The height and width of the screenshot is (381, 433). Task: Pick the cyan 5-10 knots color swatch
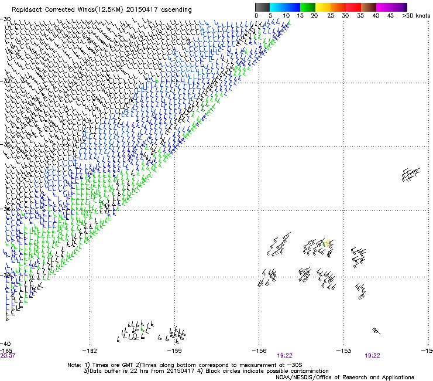tap(277, 7)
